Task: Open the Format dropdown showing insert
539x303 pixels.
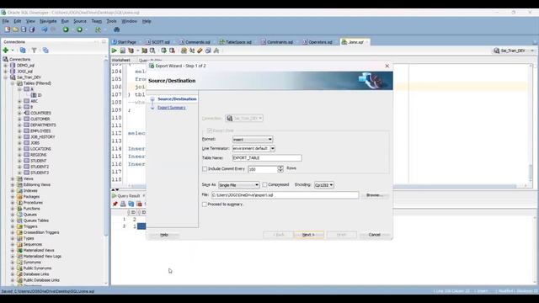Action: tap(253, 140)
